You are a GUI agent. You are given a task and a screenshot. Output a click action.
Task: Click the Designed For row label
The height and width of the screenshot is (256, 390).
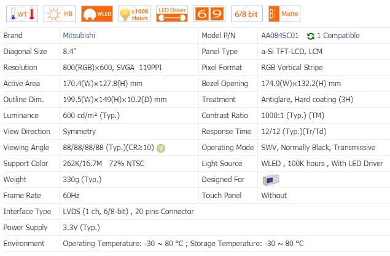[223, 180]
